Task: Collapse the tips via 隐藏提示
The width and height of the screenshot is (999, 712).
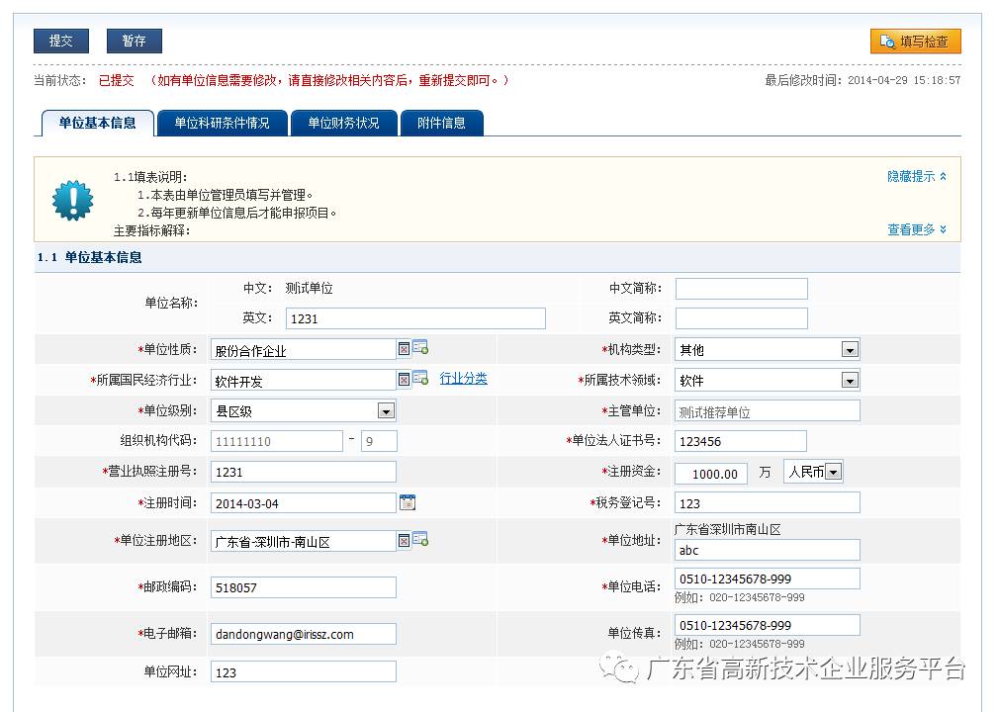Action: tap(916, 176)
